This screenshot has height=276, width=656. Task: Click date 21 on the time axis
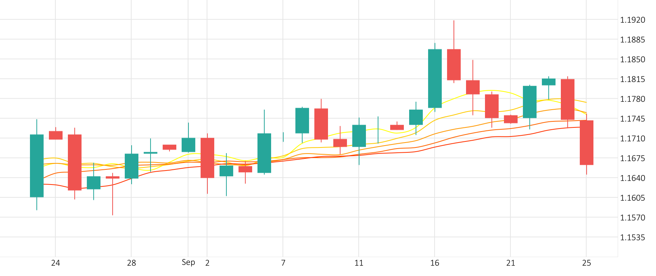pos(510,263)
